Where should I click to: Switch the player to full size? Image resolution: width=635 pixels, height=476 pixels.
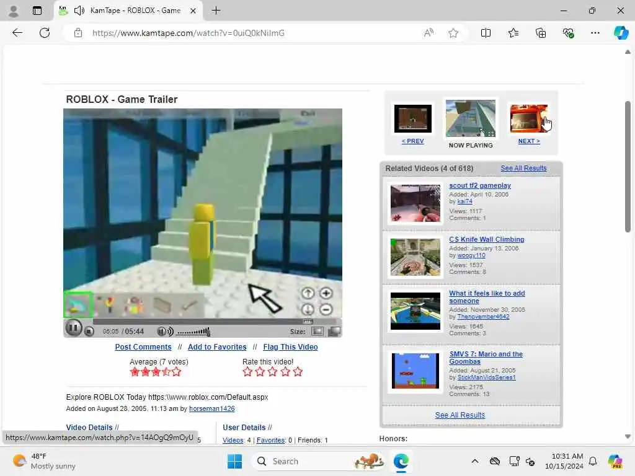pos(334,332)
